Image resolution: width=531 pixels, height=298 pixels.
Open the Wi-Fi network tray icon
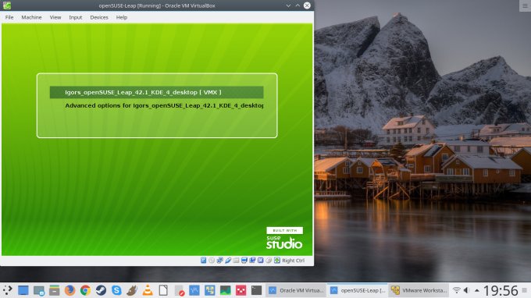tap(457, 290)
